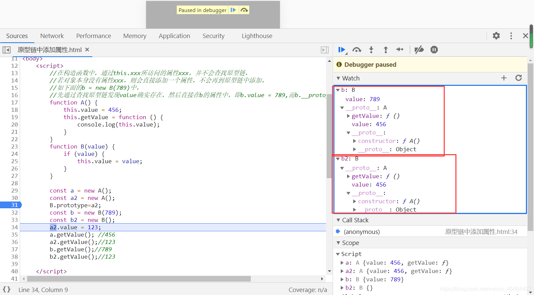The width and height of the screenshot is (534, 295).
Task: Show the file navigator pane
Action: point(7,50)
